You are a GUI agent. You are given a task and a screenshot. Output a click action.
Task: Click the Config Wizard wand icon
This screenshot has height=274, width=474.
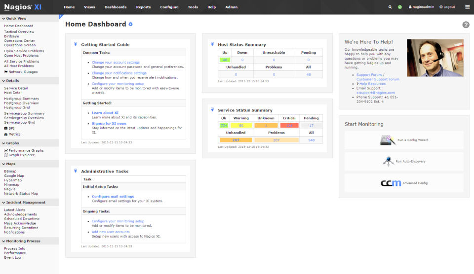388,140
